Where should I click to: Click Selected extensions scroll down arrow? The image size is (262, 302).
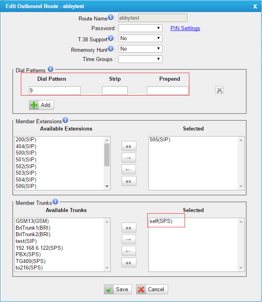[241, 186]
